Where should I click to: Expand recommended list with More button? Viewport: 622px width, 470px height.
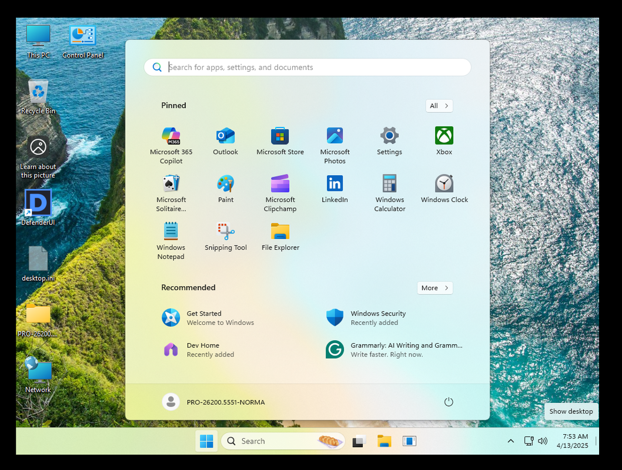pos(435,288)
